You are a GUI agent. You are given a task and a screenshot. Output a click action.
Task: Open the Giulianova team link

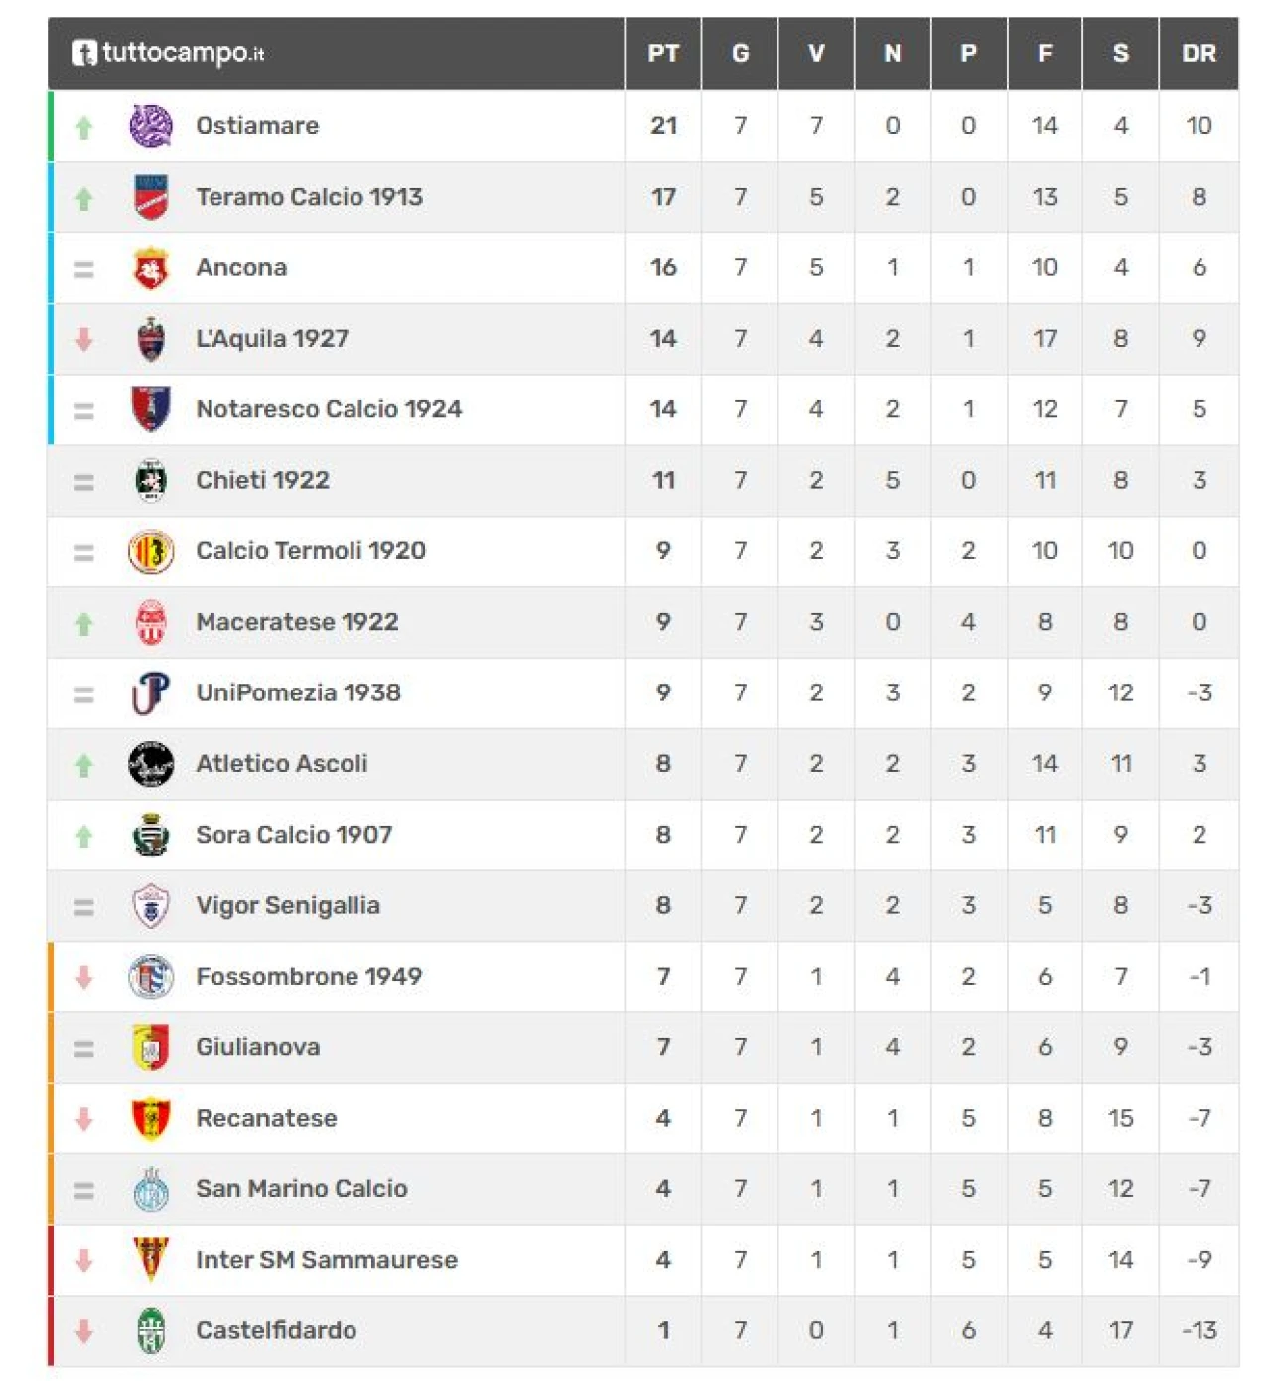click(x=258, y=1047)
